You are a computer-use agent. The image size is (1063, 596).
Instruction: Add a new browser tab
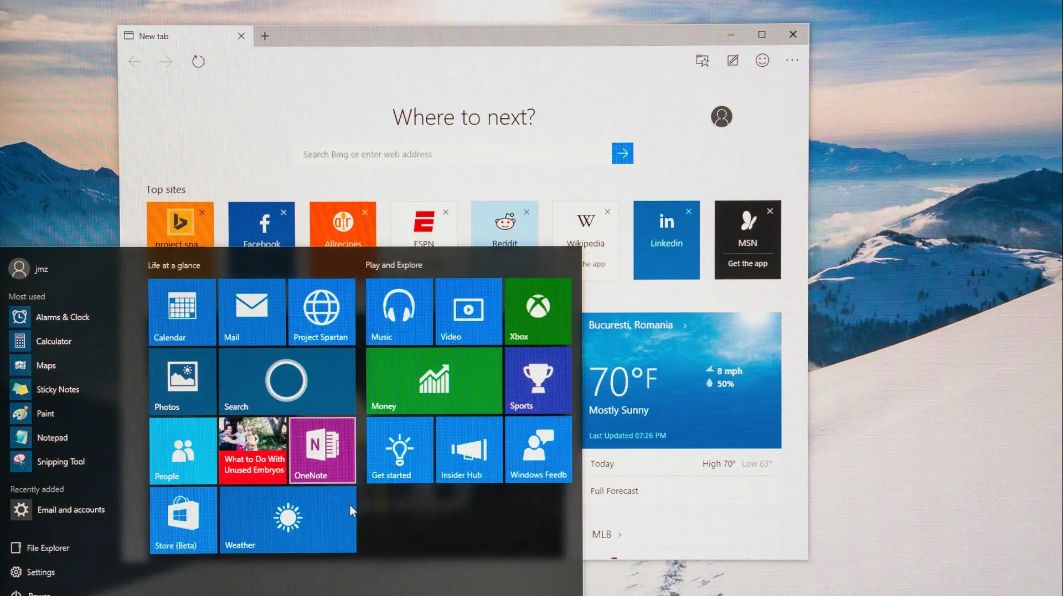[265, 36]
